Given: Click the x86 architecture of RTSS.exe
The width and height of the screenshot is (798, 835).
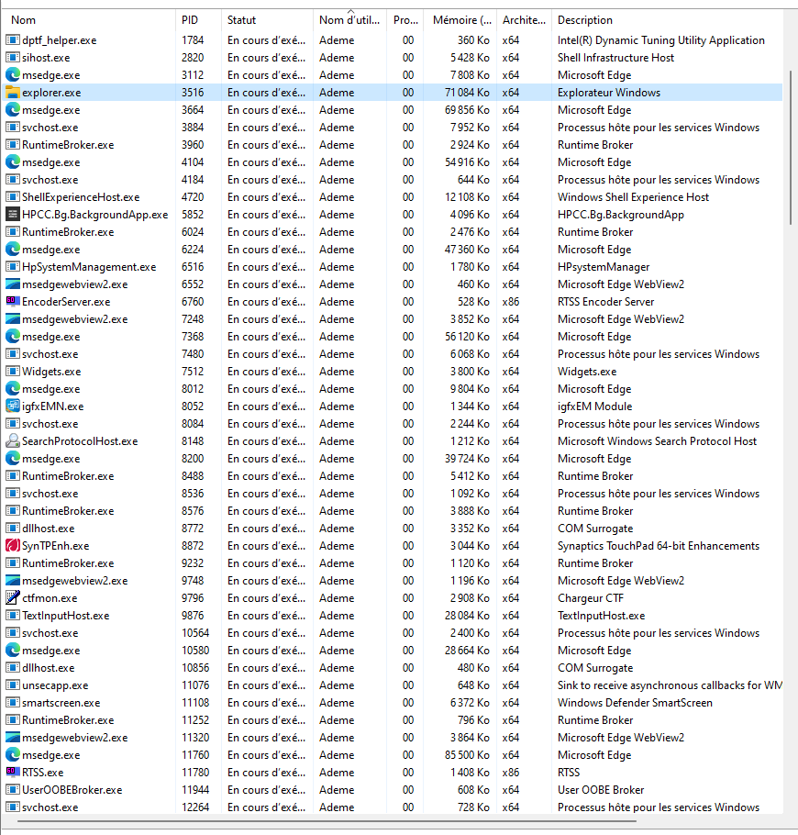Looking at the screenshot, I should 511,773.
